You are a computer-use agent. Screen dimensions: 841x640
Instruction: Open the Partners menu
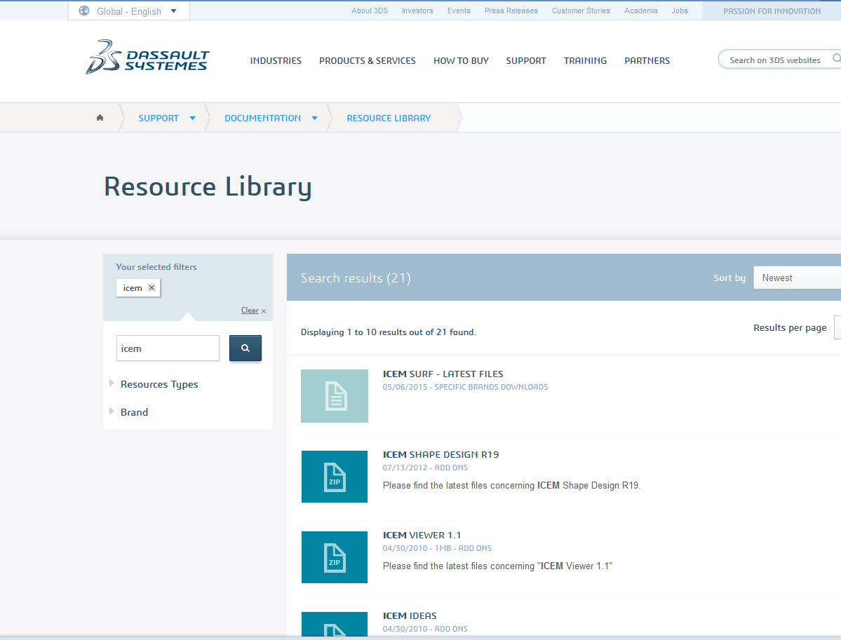647,60
